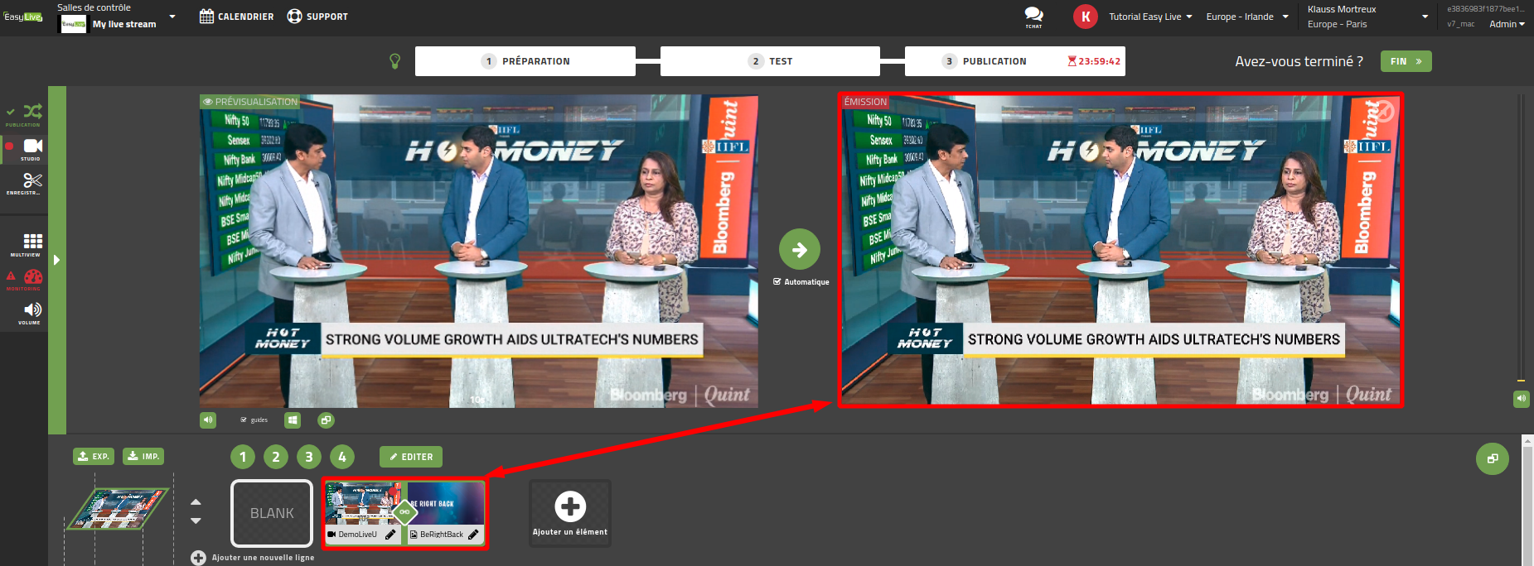Image resolution: width=1534 pixels, height=566 pixels.
Task: Toggle emission monitor speaker icon
Action: point(1522,399)
